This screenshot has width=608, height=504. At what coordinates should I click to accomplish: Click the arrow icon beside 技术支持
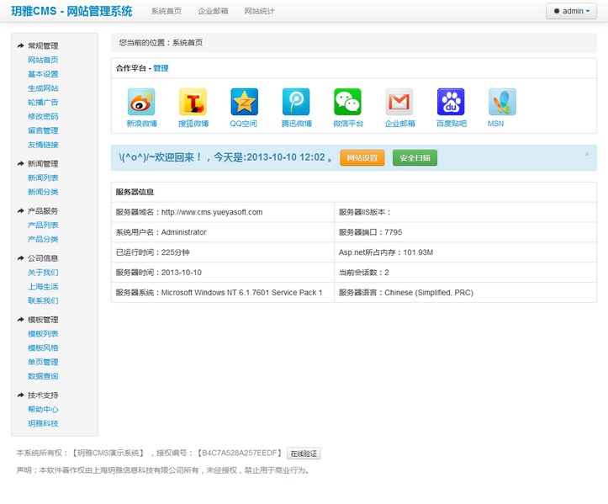coord(20,395)
